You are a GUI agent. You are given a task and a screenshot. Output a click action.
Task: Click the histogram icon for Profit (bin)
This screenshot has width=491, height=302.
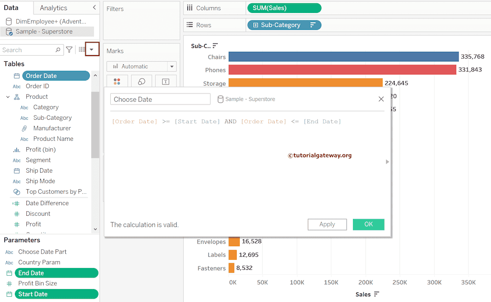point(17,150)
